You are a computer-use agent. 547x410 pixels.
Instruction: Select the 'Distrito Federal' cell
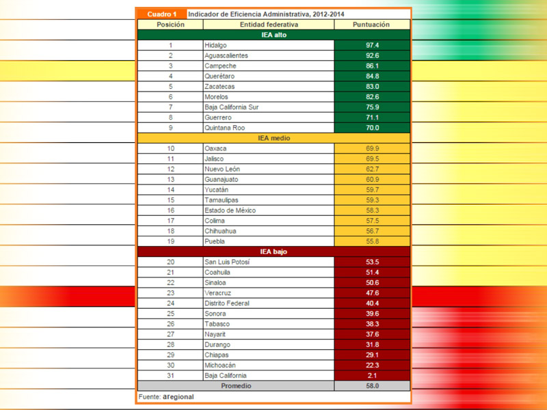tap(269, 303)
